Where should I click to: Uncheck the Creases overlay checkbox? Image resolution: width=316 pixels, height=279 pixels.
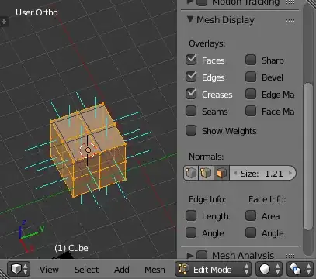191,94
